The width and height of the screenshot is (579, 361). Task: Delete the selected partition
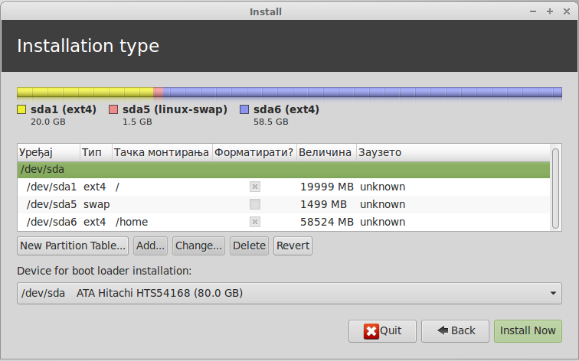(249, 246)
